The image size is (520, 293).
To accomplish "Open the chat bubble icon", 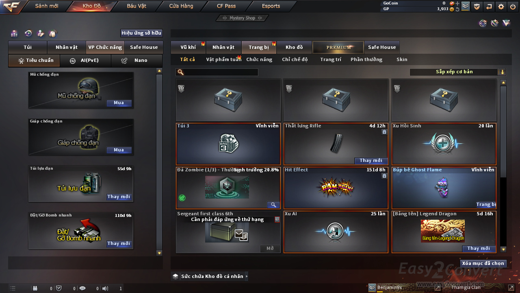I will click(82, 289).
